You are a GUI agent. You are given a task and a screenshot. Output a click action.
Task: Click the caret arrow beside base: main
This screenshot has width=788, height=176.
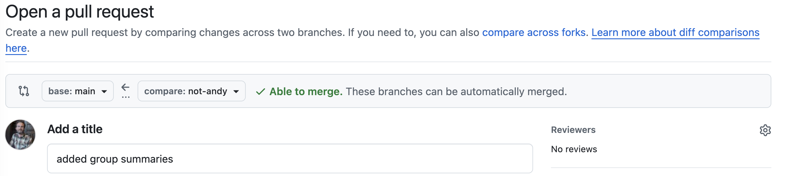point(104,91)
